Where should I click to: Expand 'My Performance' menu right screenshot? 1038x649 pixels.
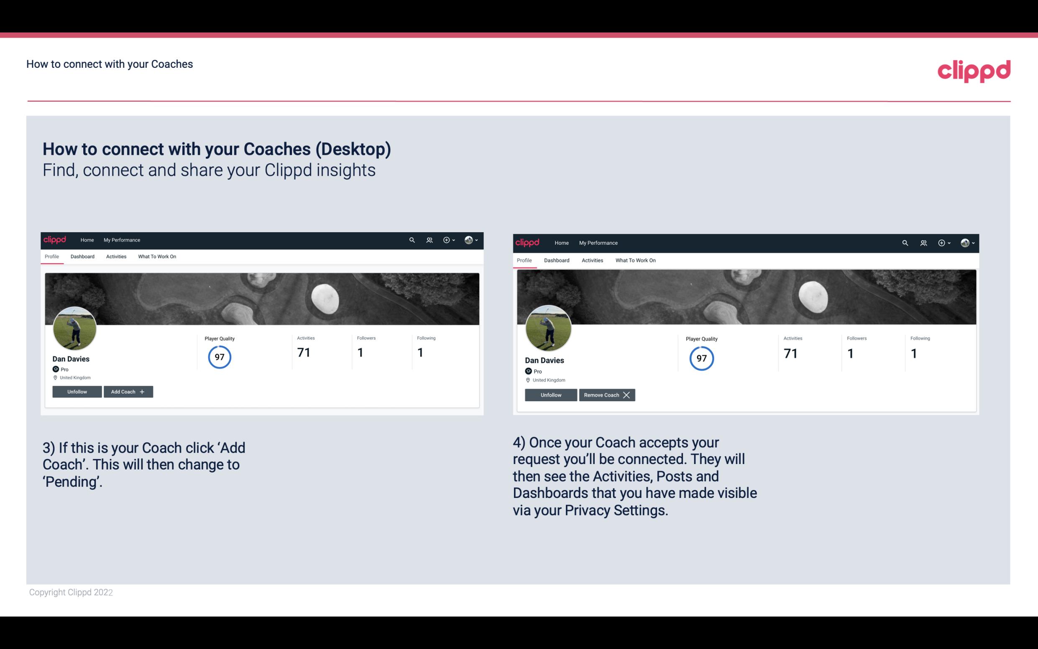click(x=598, y=242)
